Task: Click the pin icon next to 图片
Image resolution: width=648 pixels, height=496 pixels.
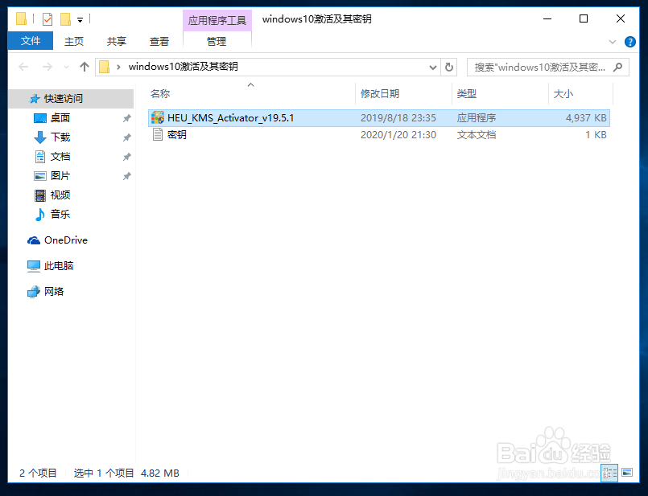Action: pyautogui.click(x=127, y=176)
